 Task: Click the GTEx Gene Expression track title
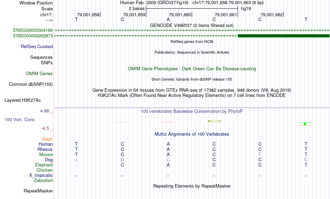pyautogui.click(x=192, y=90)
